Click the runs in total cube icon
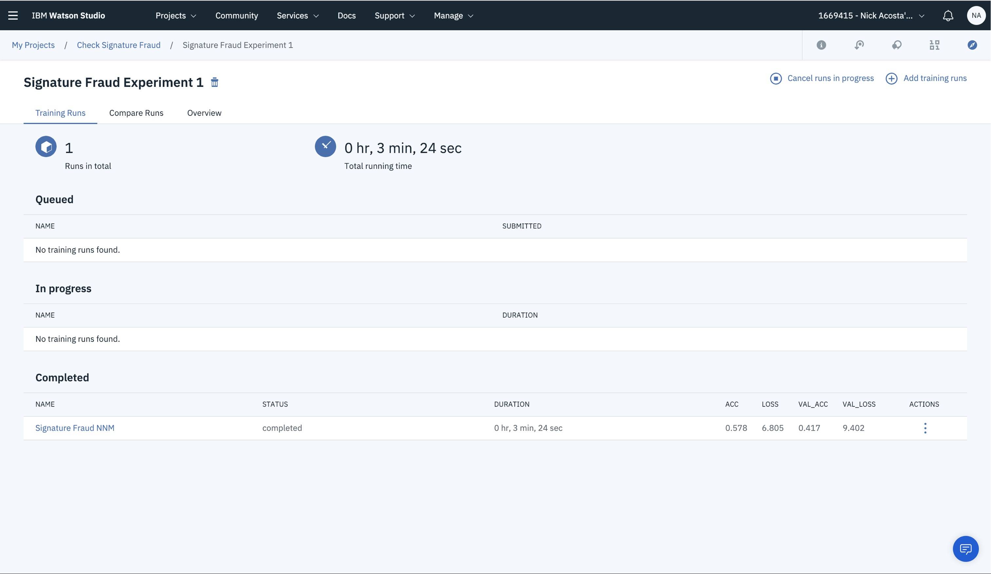 click(x=46, y=147)
